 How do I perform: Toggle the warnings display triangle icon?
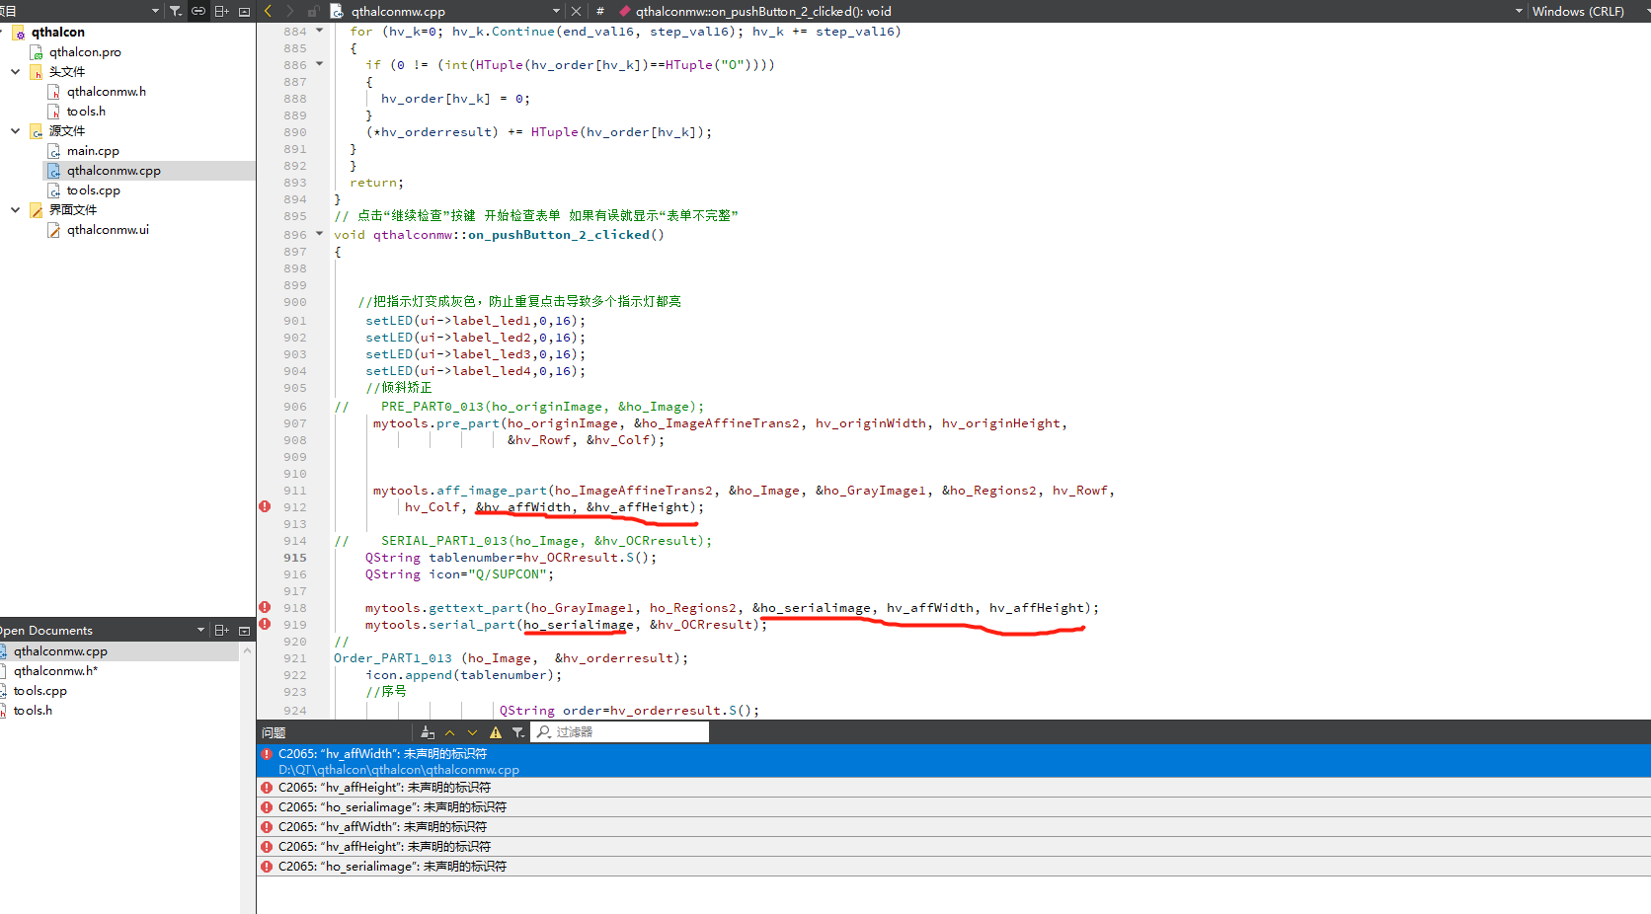click(496, 732)
